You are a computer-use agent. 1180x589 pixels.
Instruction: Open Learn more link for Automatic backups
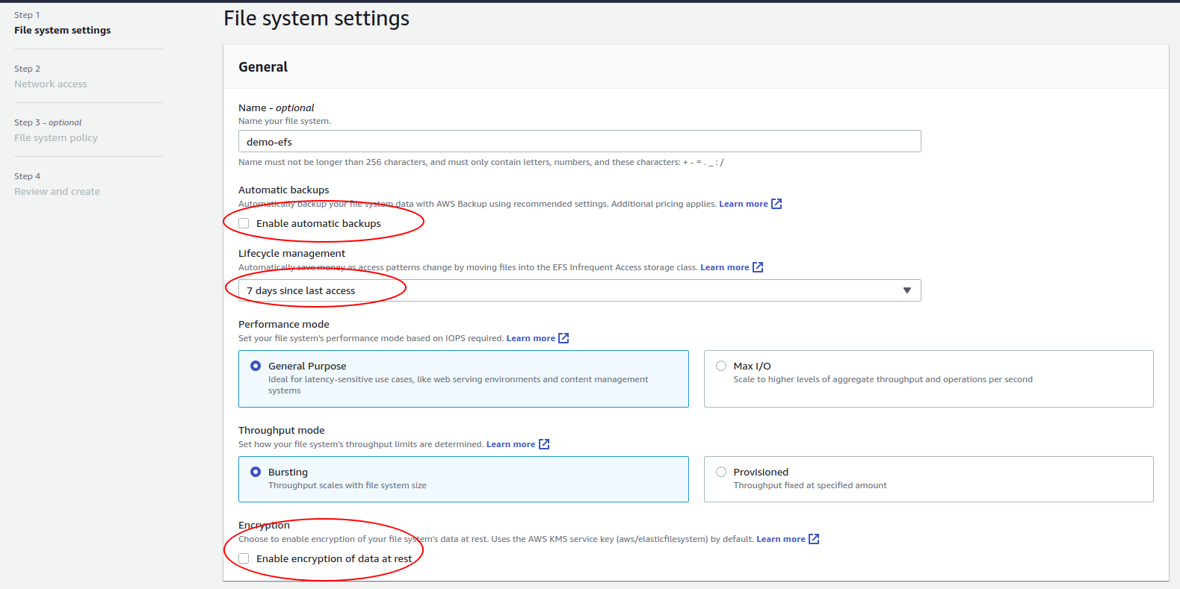[743, 204]
